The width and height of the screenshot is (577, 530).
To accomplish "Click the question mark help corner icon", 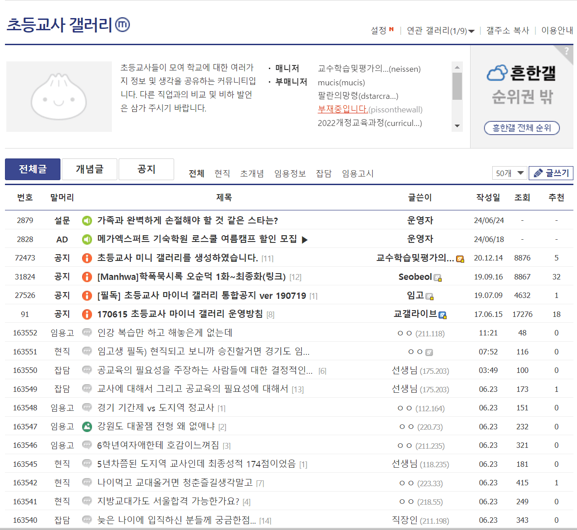I will point(567,51).
